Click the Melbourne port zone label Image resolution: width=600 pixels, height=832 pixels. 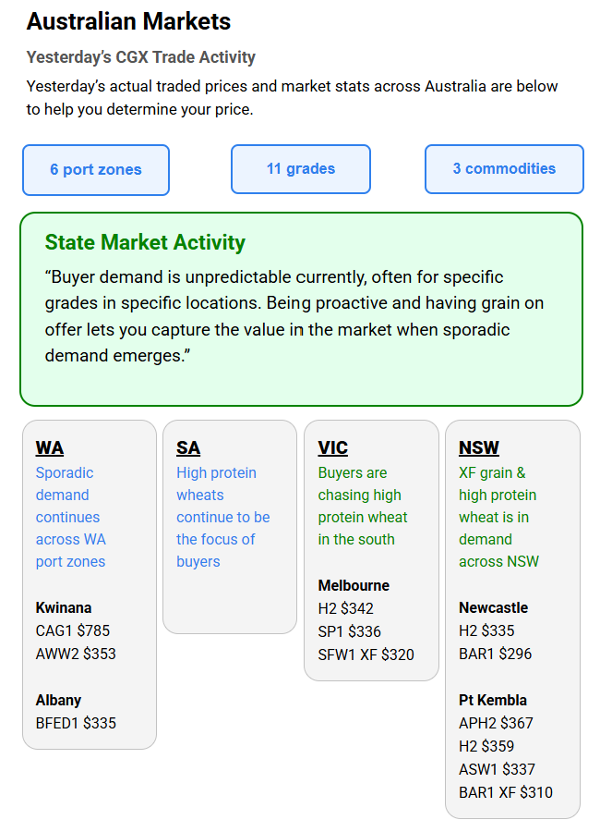tap(354, 585)
